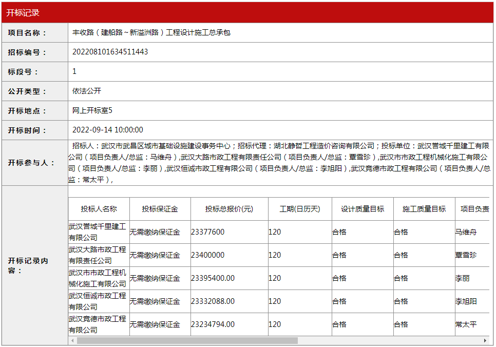Click the horizontal scrollbar thumb under the table
The width and height of the screenshot is (496, 347).
click(187, 341)
